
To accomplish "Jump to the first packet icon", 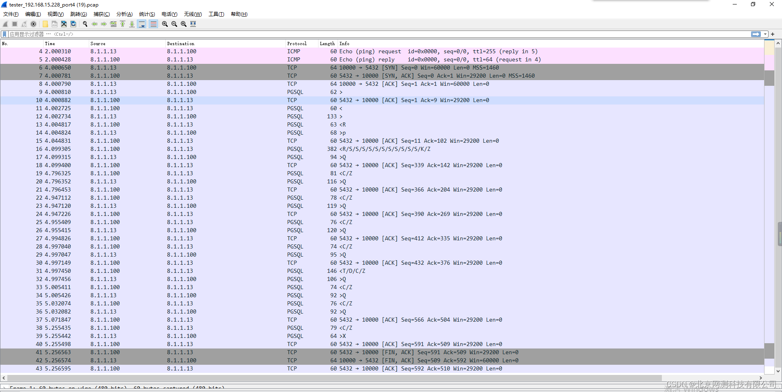I will click(123, 24).
